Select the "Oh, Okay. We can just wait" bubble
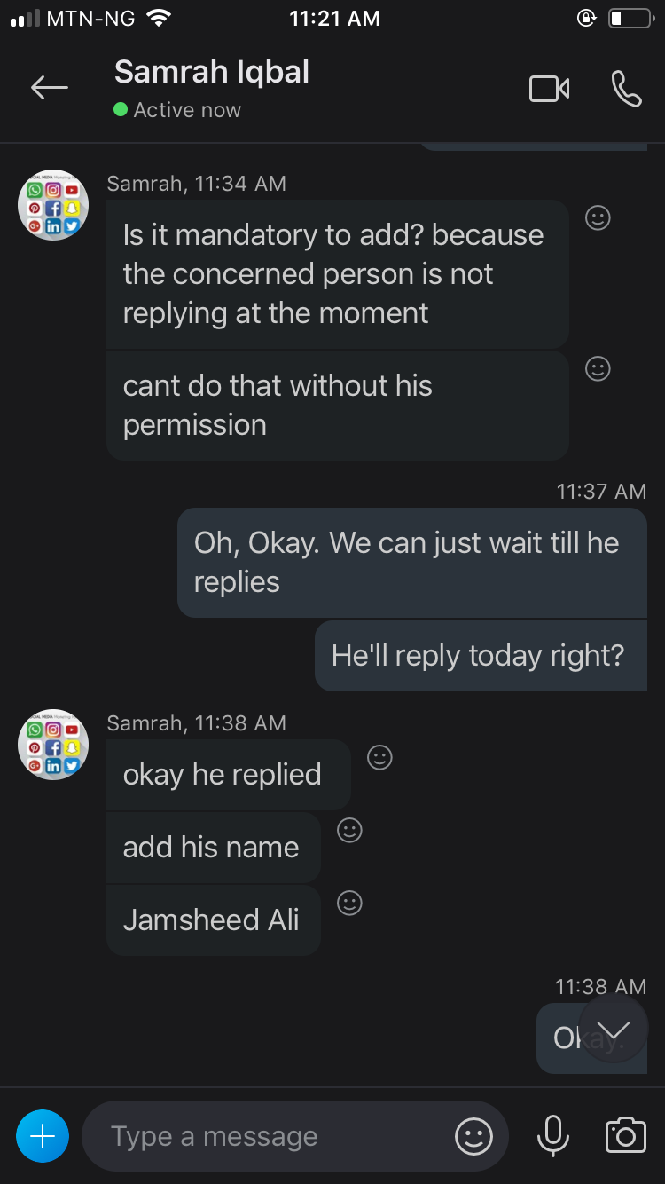The width and height of the screenshot is (665, 1184). 412,563
